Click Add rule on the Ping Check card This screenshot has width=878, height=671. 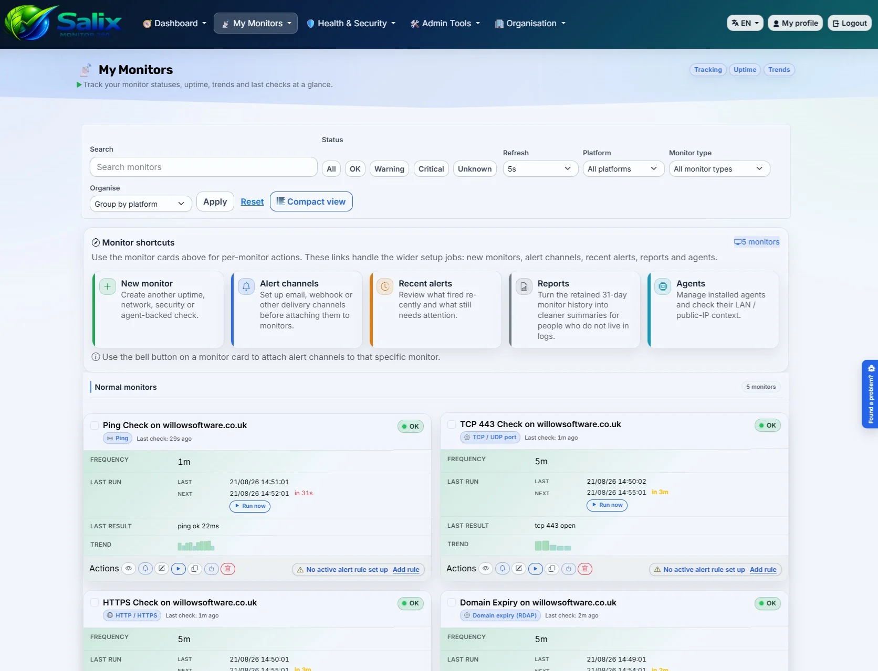coord(406,570)
